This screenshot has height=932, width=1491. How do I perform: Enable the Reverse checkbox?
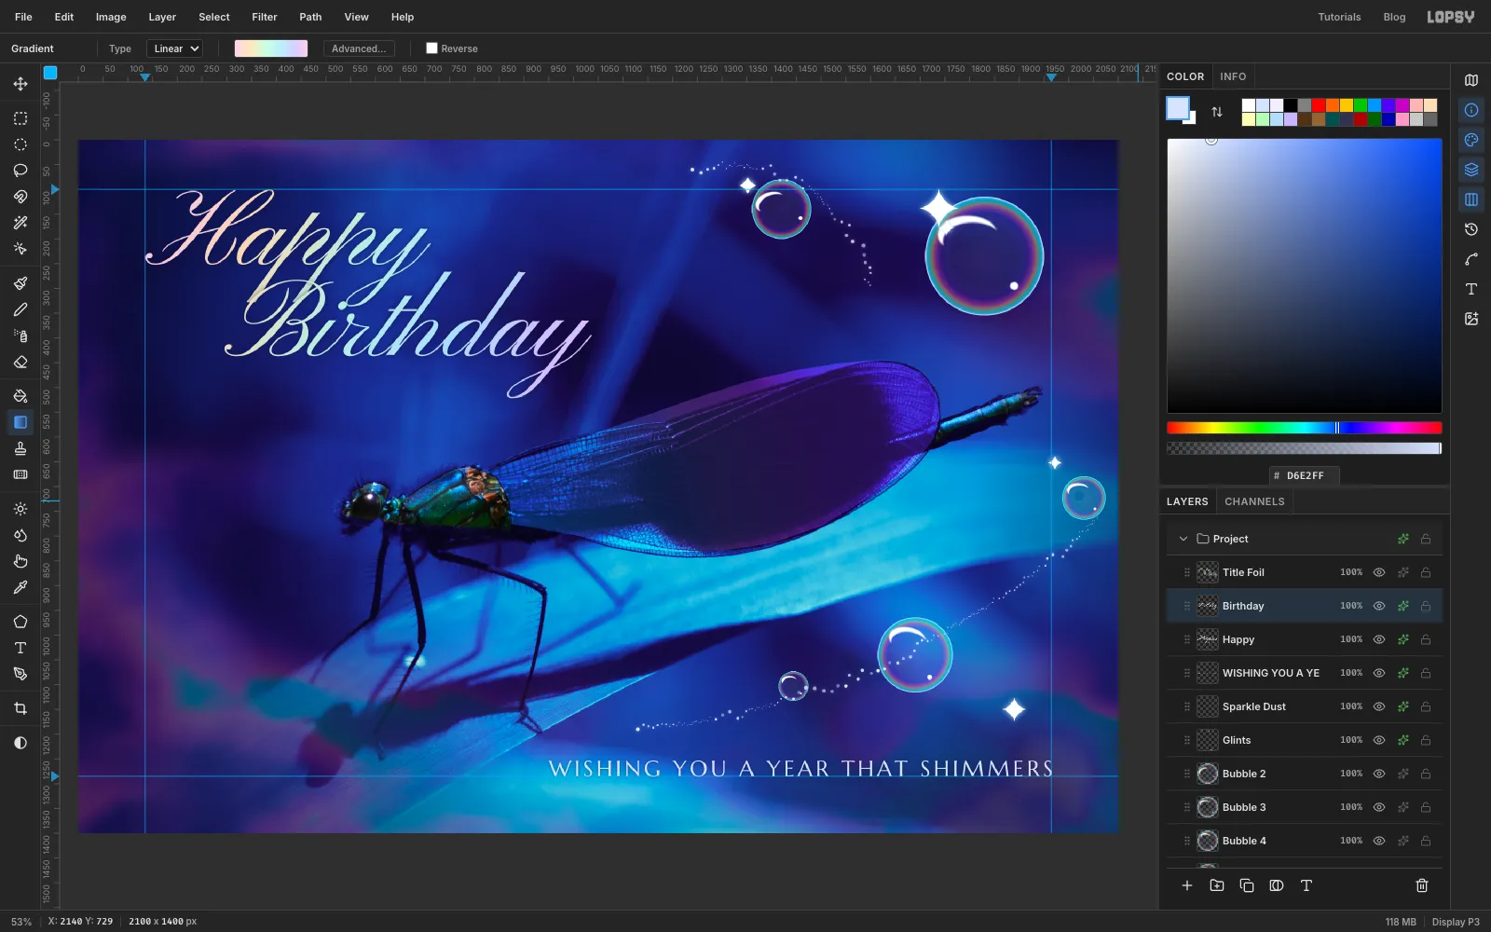coord(431,48)
